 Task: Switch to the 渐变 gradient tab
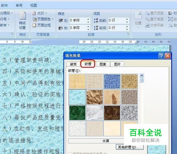[x=73, y=64]
